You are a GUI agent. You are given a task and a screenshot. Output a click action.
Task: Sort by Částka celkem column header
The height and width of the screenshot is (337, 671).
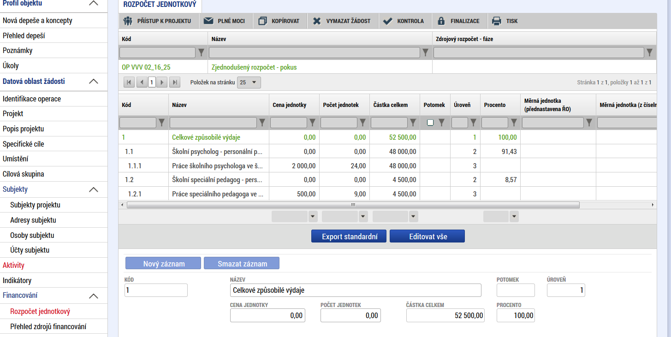click(391, 105)
